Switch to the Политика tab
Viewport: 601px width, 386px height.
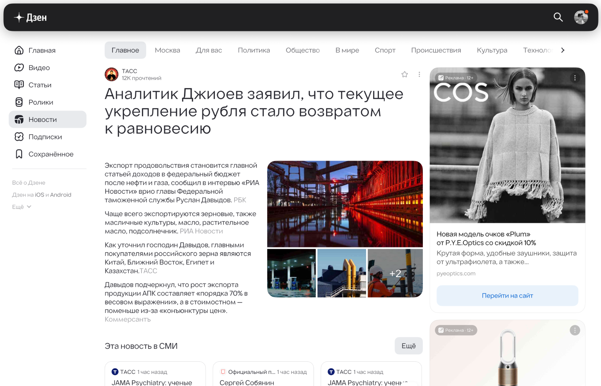(x=254, y=50)
